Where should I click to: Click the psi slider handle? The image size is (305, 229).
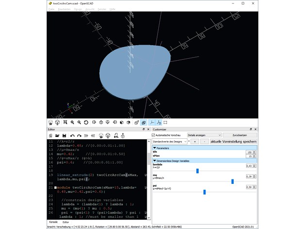point(204,192)
